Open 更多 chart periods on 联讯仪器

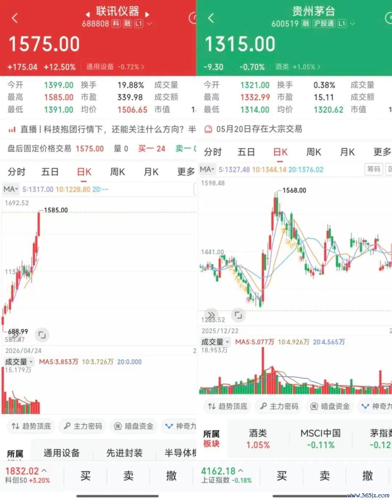[186, 172]
